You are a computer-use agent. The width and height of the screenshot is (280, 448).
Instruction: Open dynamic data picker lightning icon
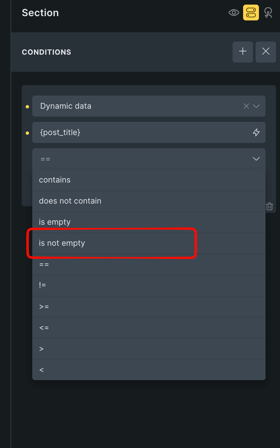256,132
